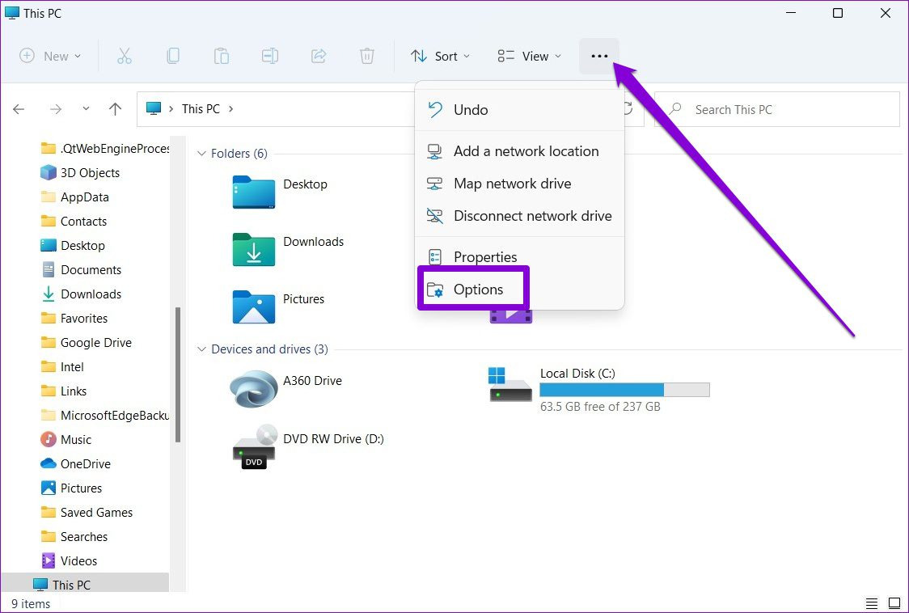Click Undo in the open menu
Image resolution: width=909 pixels, height=613 pixels.
pos(471,110)
